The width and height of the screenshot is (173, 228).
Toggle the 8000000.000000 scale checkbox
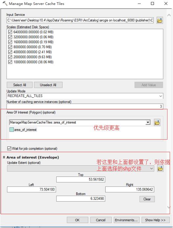point(10,47)
